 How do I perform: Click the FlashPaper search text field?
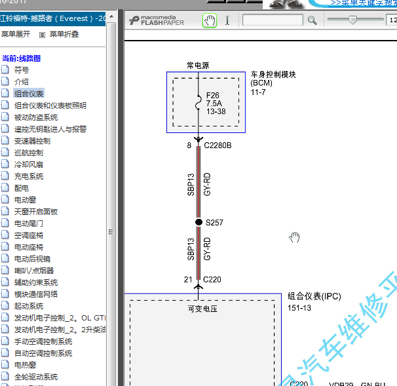click(x=273, y=20)
